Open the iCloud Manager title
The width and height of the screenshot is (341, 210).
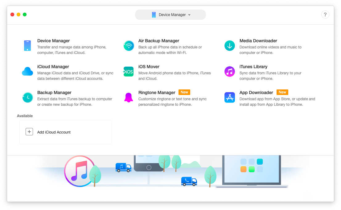click(53, 67)
